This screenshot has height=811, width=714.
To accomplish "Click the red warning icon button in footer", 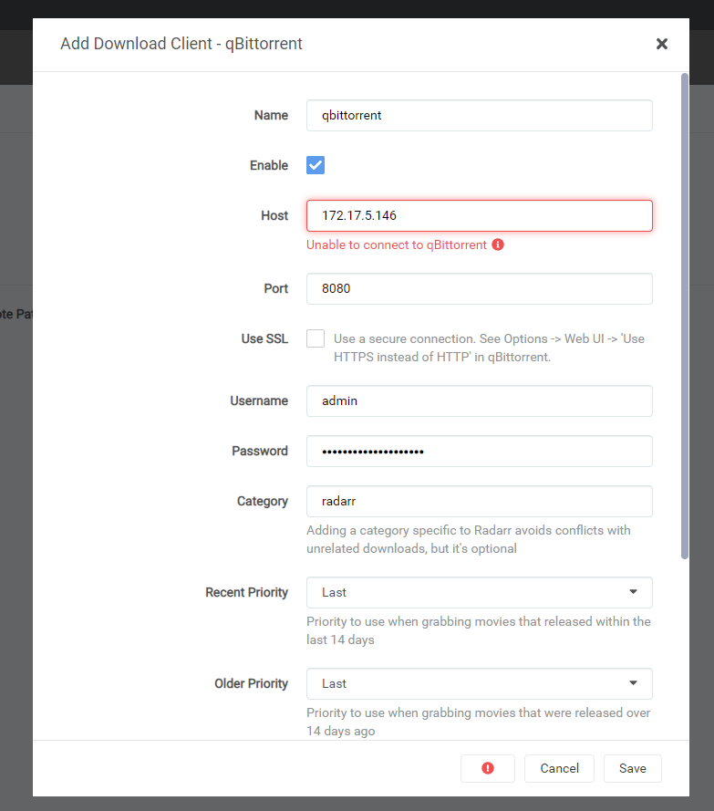I will 488,768.
